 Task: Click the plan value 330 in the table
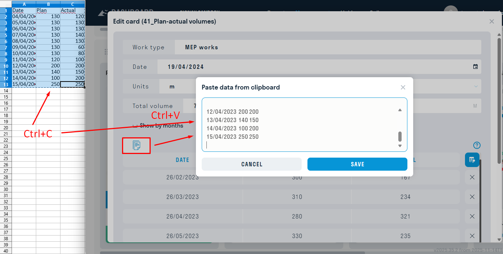pos(297,236)
